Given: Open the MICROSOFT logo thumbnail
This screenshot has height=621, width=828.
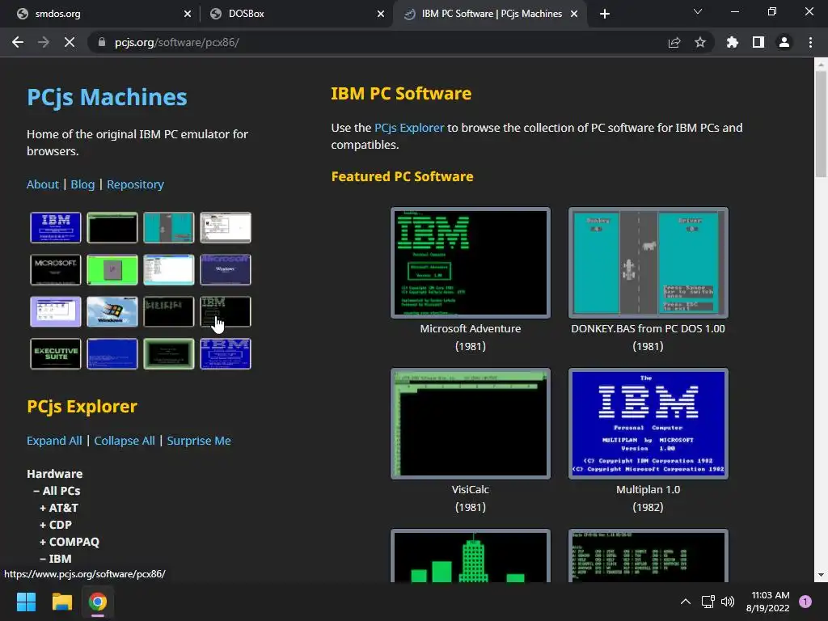Looking at the screenshot, I should [x=56, y=269].
